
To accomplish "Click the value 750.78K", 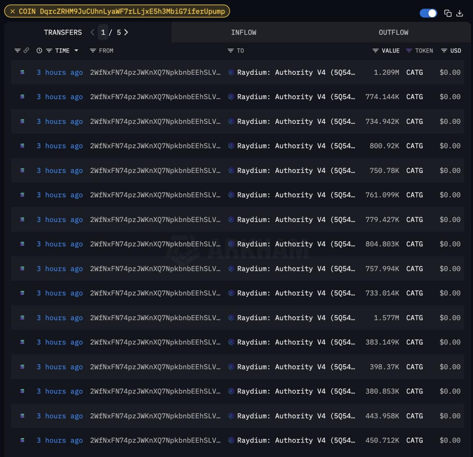I will pos(384,171).
